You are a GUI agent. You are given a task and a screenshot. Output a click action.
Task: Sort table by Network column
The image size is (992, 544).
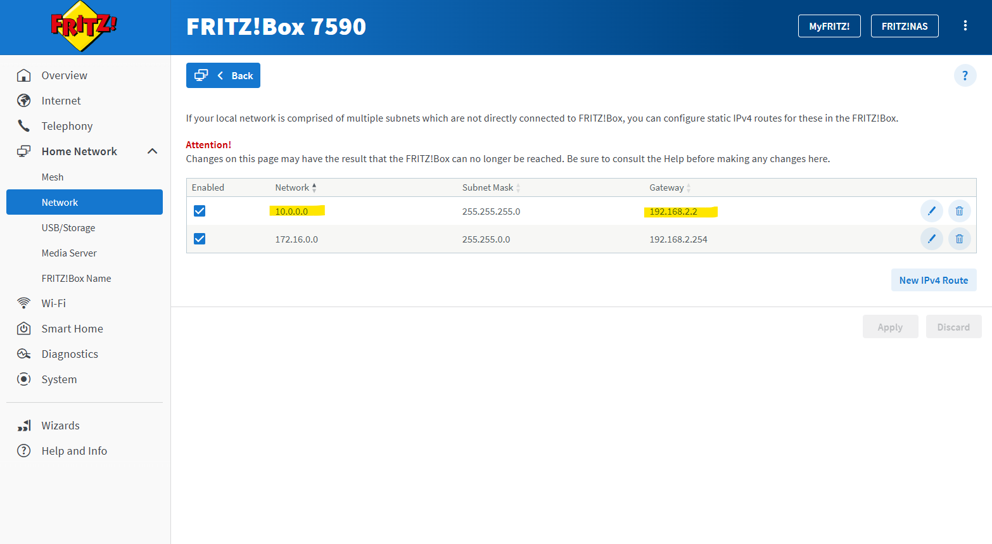[x=296, y=187]
